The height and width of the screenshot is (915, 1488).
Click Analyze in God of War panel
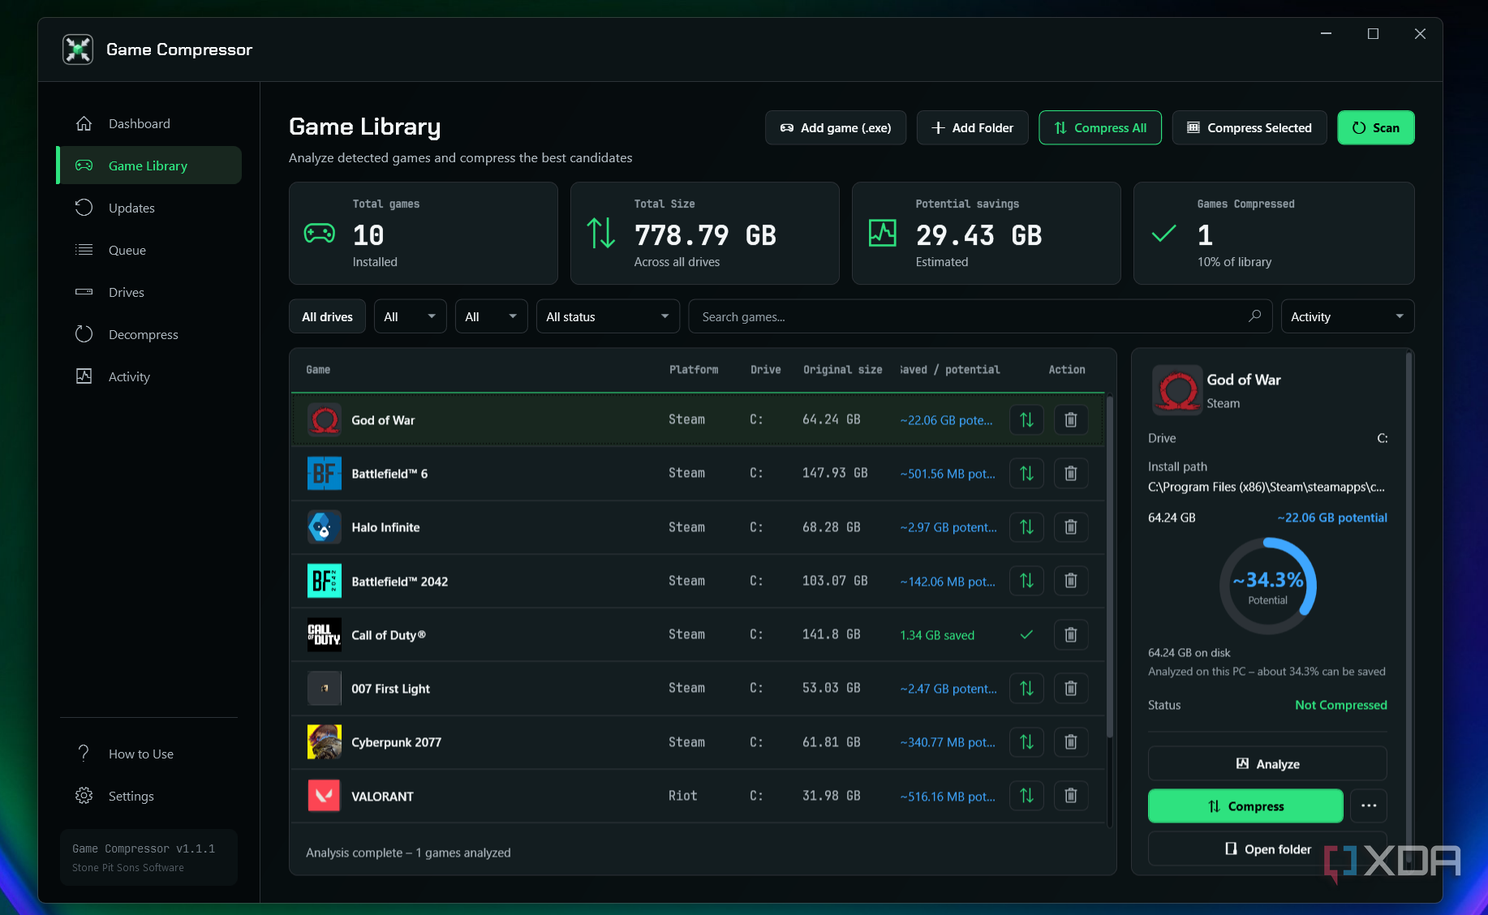[x=1267, y=763]
